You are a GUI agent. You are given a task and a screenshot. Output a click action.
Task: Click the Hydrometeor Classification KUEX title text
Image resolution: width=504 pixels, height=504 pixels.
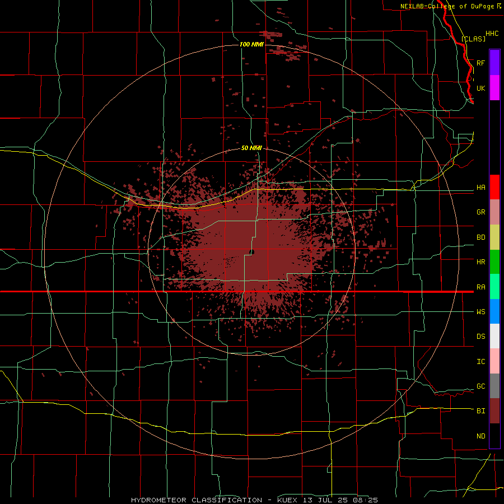[254, 500]
